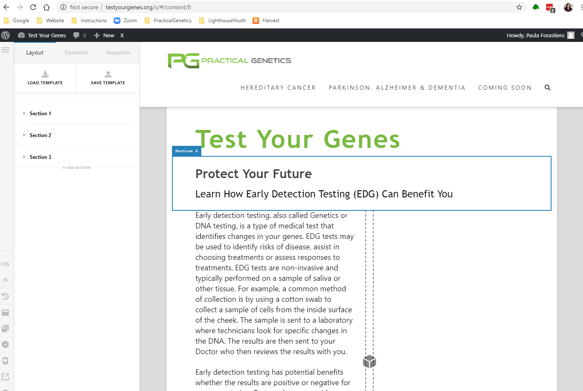This screenshot has height=391, width=583.
Task: Open the custom CSS editor
Action: (x=5, y=264)
